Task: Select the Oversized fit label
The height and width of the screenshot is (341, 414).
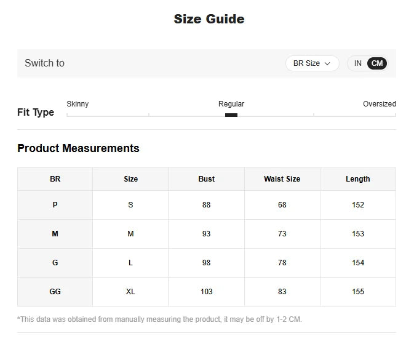Action: (380, 104)
